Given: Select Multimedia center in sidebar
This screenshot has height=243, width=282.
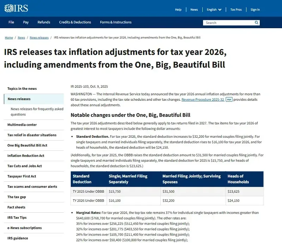Looking at the screenshot, I should (22, 125).
